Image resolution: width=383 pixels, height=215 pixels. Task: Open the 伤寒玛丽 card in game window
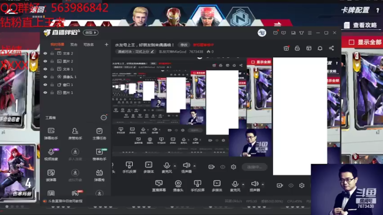coord(17,172)
